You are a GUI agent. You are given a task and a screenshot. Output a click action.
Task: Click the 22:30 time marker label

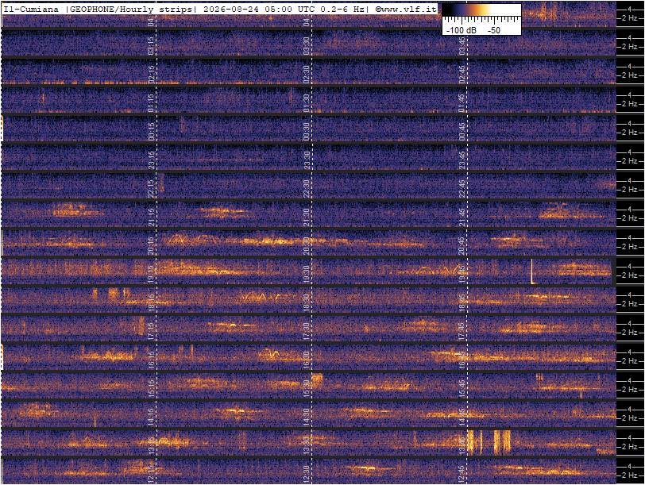point(307,189)
